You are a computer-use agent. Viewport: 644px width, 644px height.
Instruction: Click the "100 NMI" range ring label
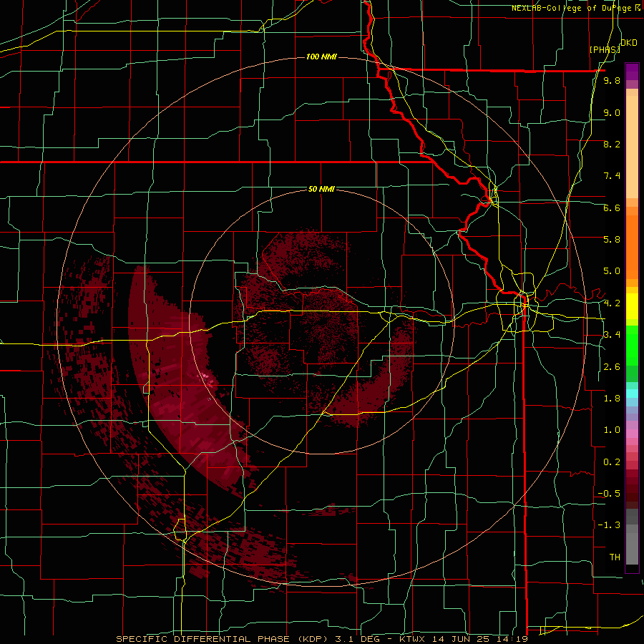point(321,57)
